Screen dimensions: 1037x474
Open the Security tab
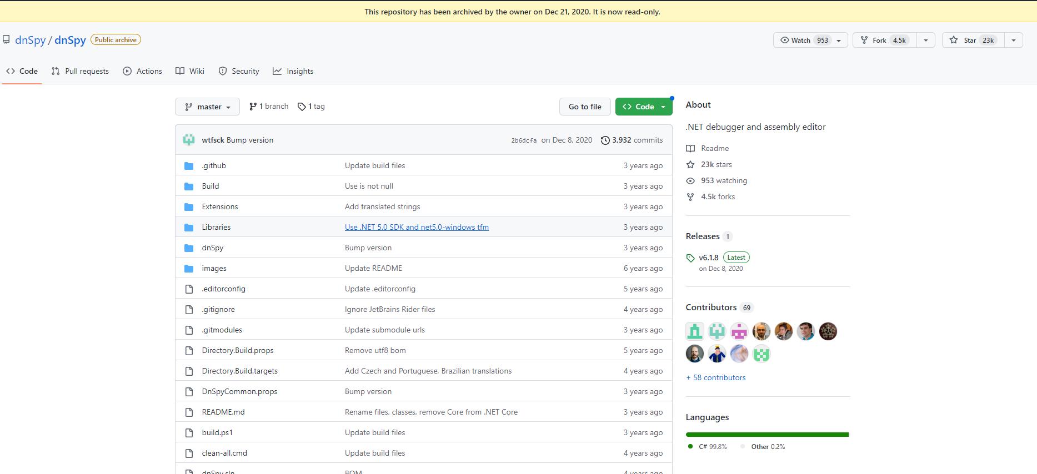click(239, 71)
